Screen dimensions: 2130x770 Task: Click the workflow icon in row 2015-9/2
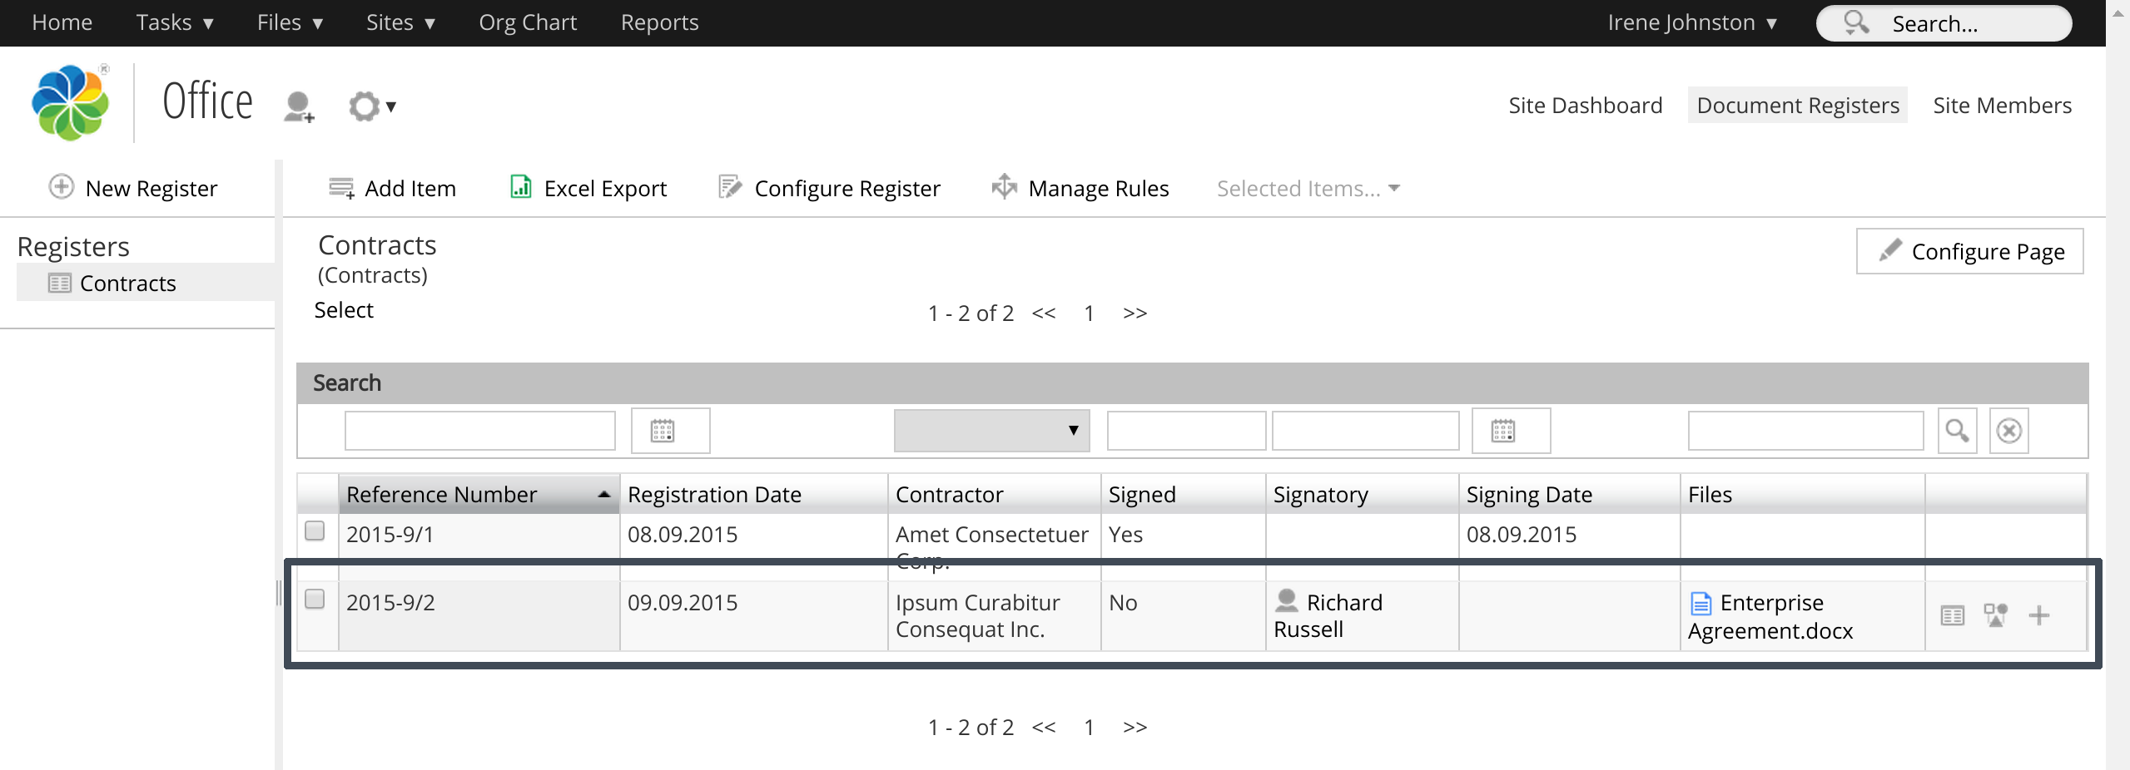click(1995, 616)
